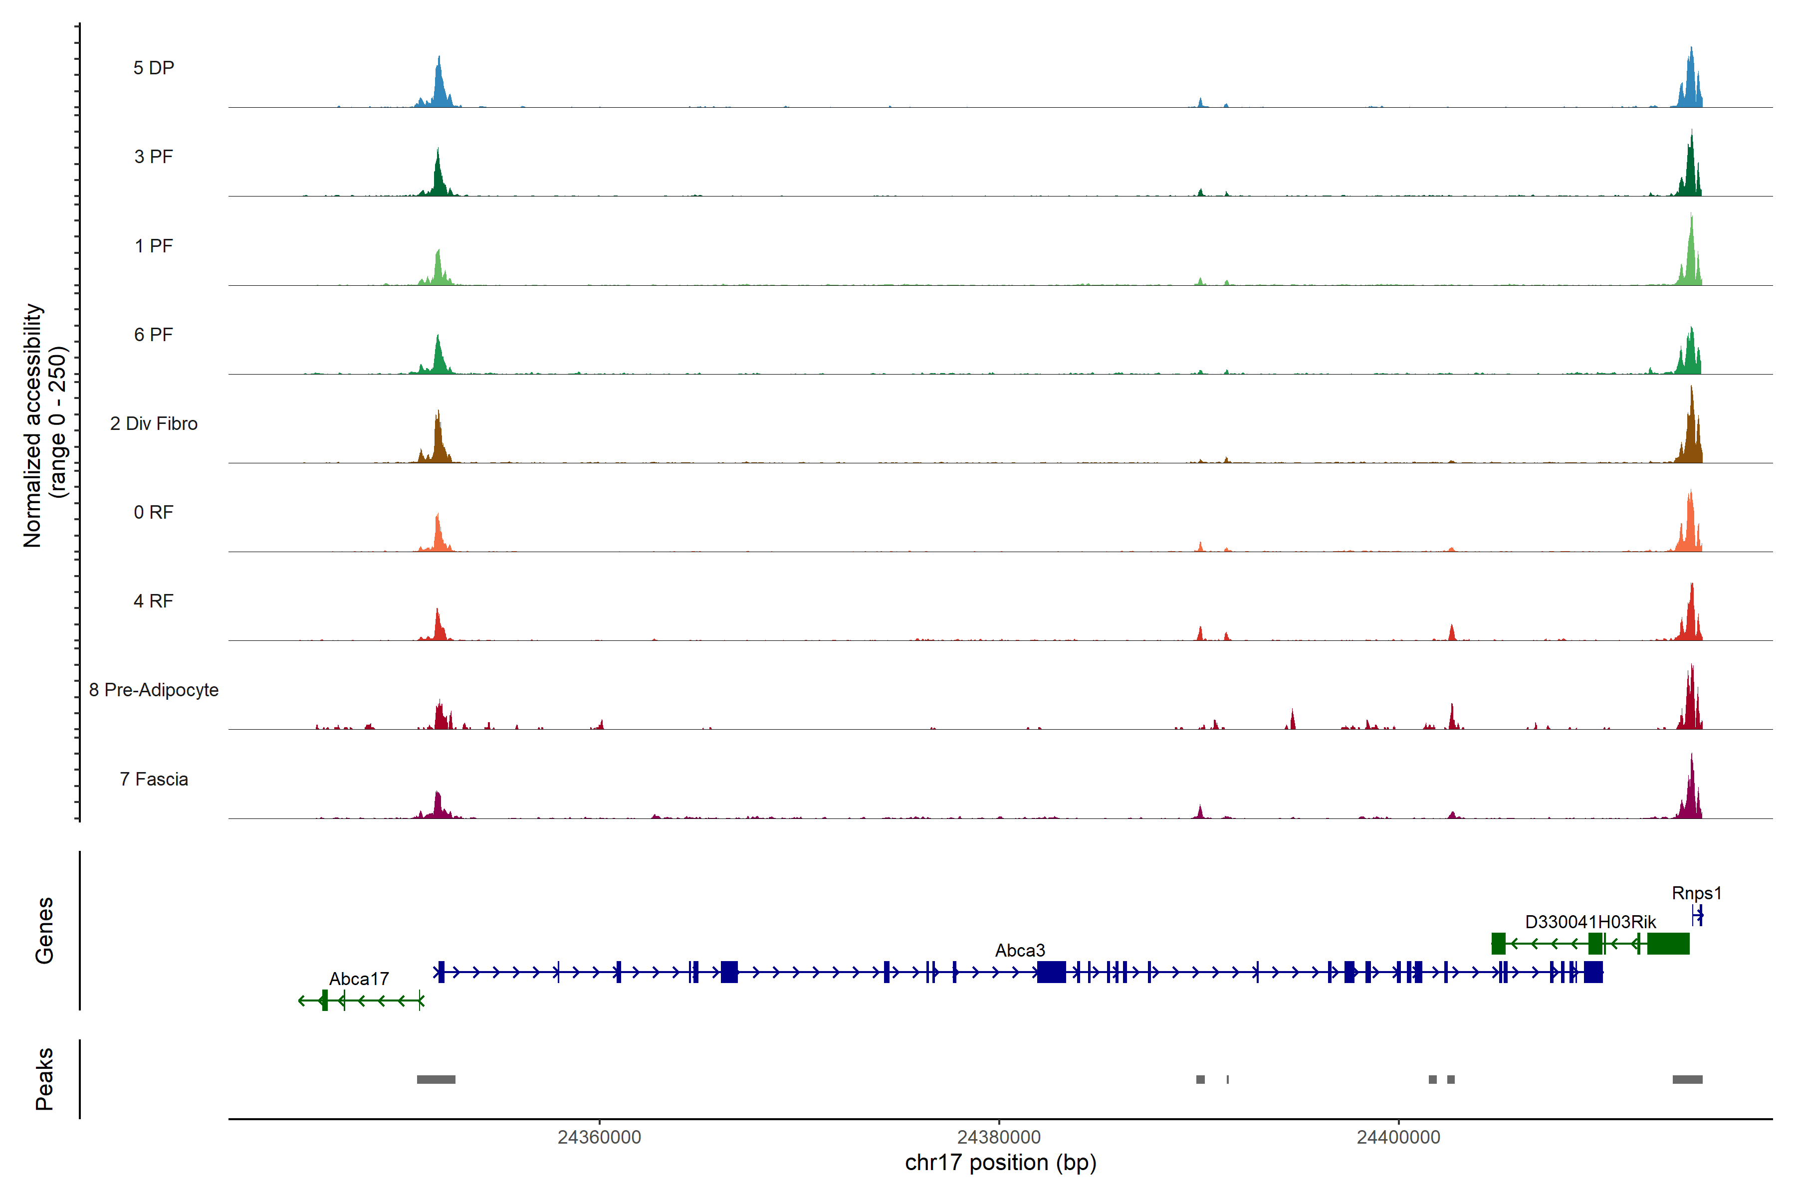Click the 0 RF track label
The width and height of the screenshot is (1796, 1197).
[x=154, y=512]
